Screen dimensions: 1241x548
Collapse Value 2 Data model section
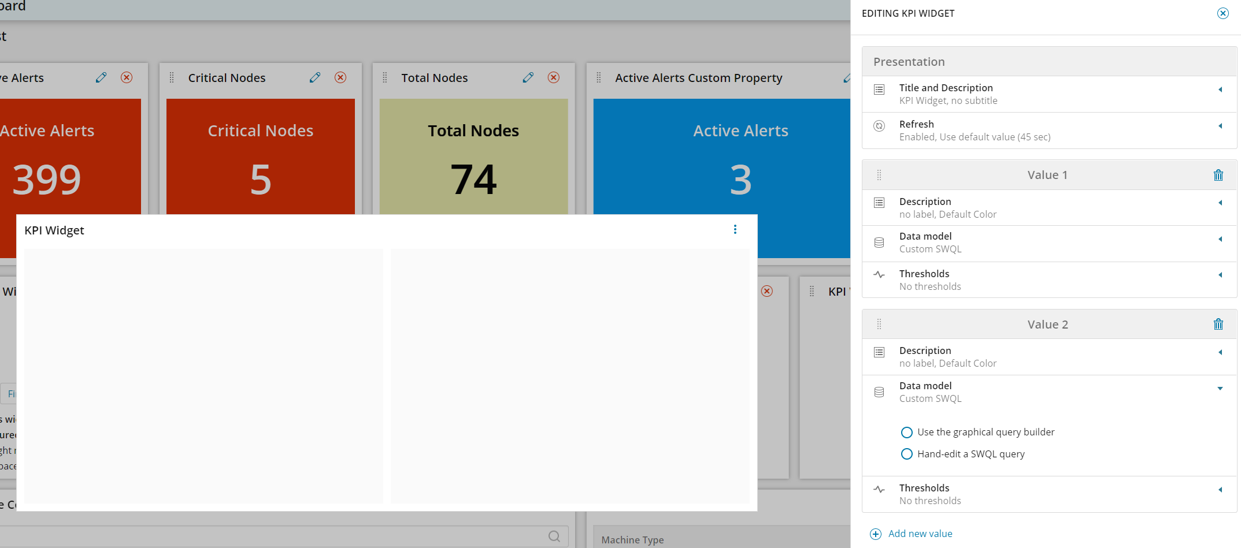pos(1220,389)
